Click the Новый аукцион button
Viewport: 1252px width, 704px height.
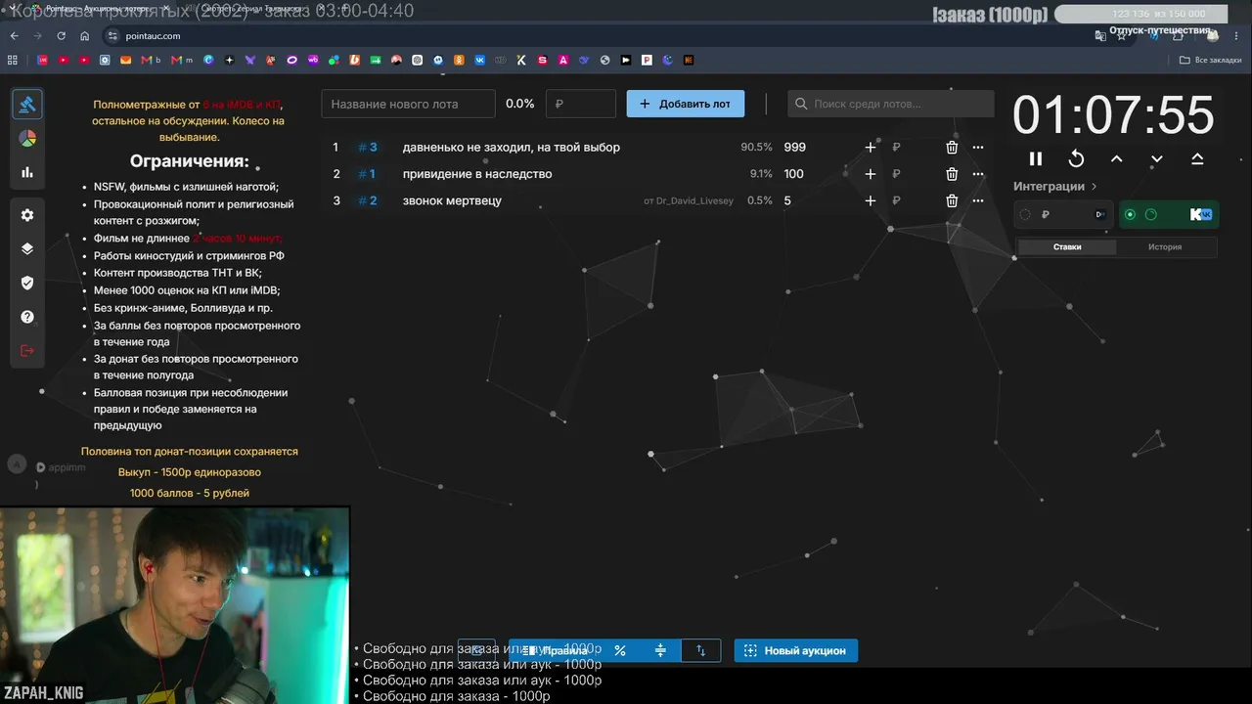click(796, 650)
